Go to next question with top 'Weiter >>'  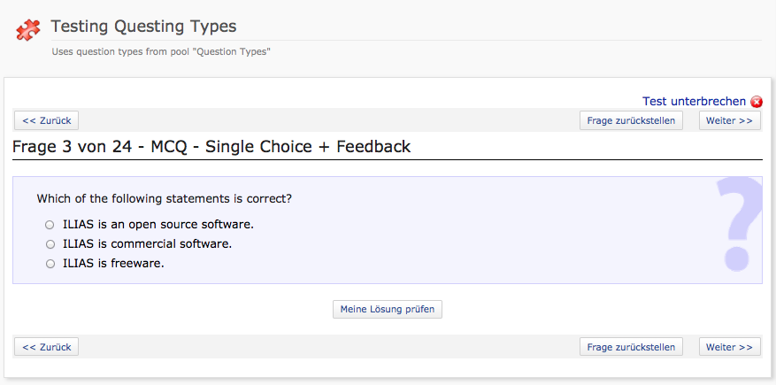pos(729,120)
